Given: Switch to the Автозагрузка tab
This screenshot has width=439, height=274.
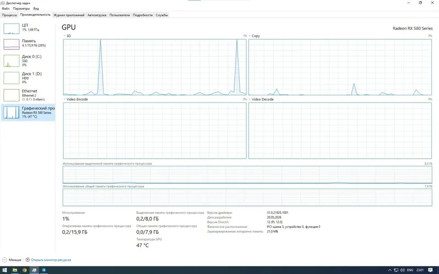Looking at the screenshot, I should [x=97, y=15].
